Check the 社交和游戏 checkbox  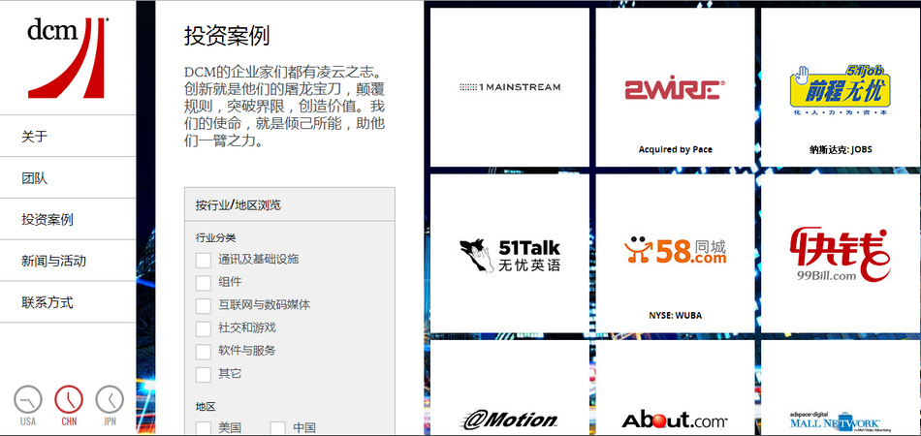point(204,328)
